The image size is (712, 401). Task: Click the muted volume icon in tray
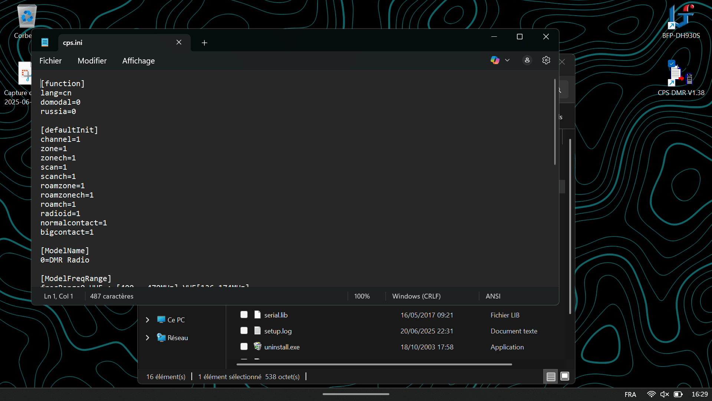(665, 394)
